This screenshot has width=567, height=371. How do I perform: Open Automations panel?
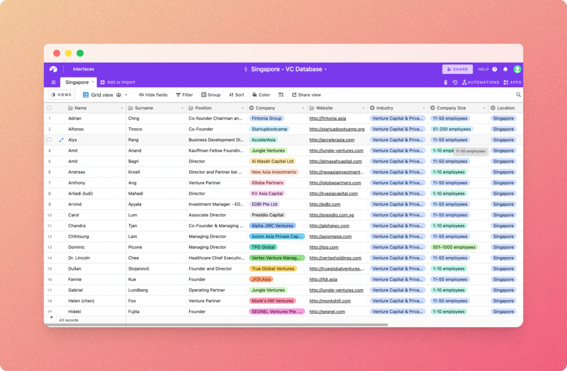481,82
